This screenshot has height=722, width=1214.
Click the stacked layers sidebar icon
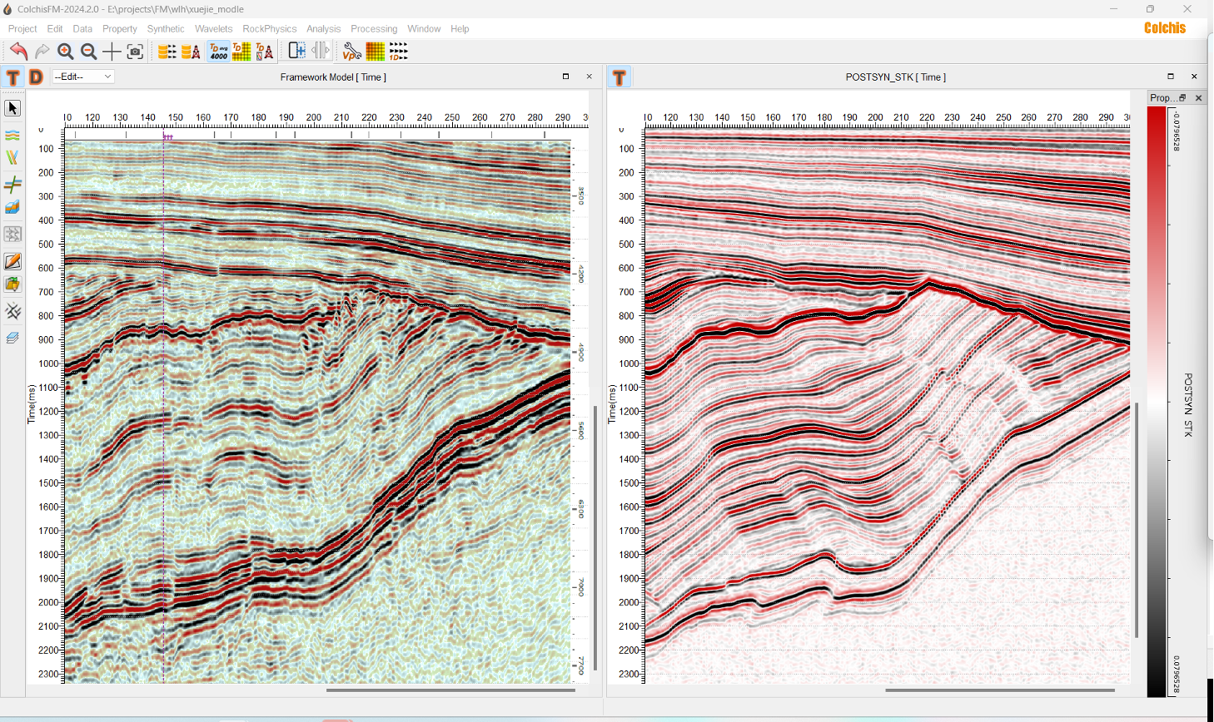pos(12,338)
